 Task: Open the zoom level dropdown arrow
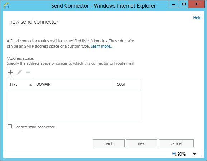click(x=194, y=154)
